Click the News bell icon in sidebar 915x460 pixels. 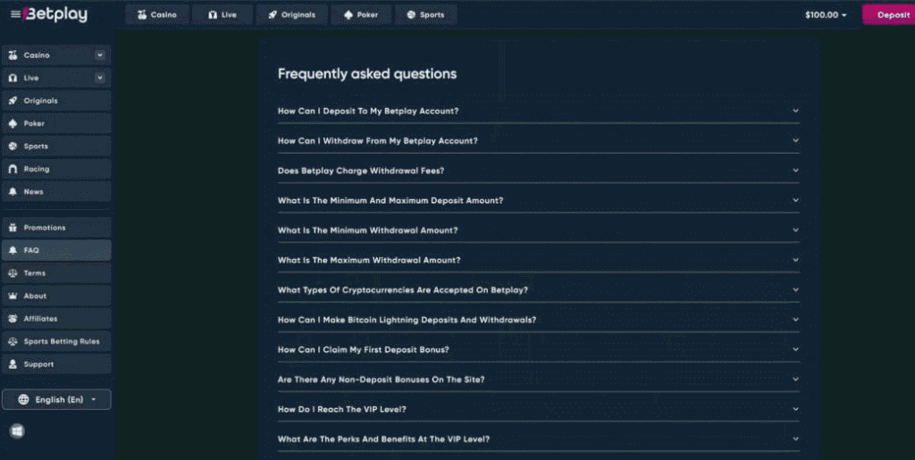pos(13,192)
